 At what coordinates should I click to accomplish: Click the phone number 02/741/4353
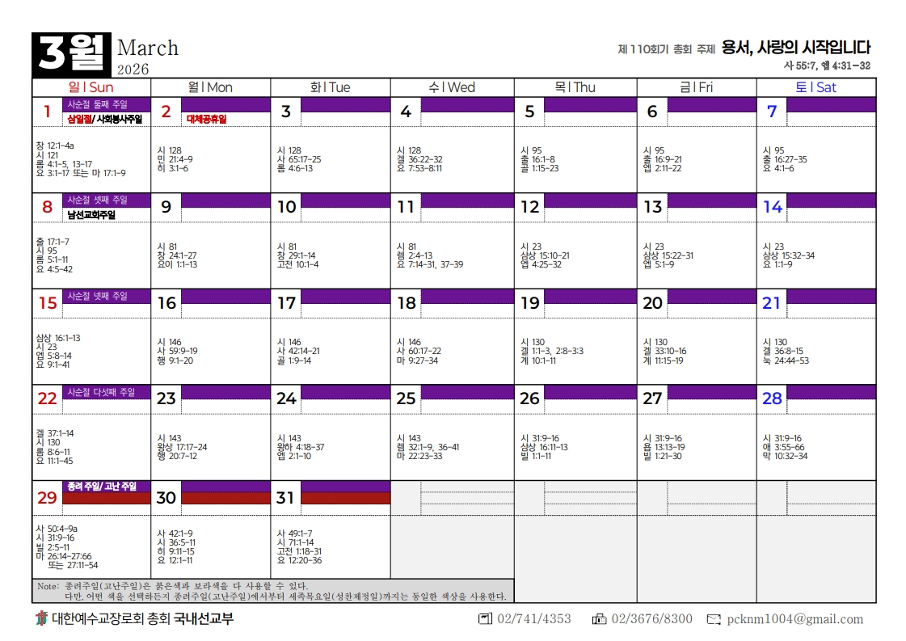pos(534,619)
